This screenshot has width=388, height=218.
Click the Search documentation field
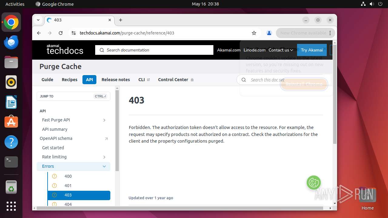(154, 50)
